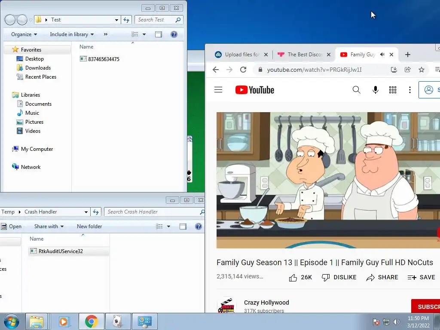Reload the YouTube page

(x=243, y=70)
